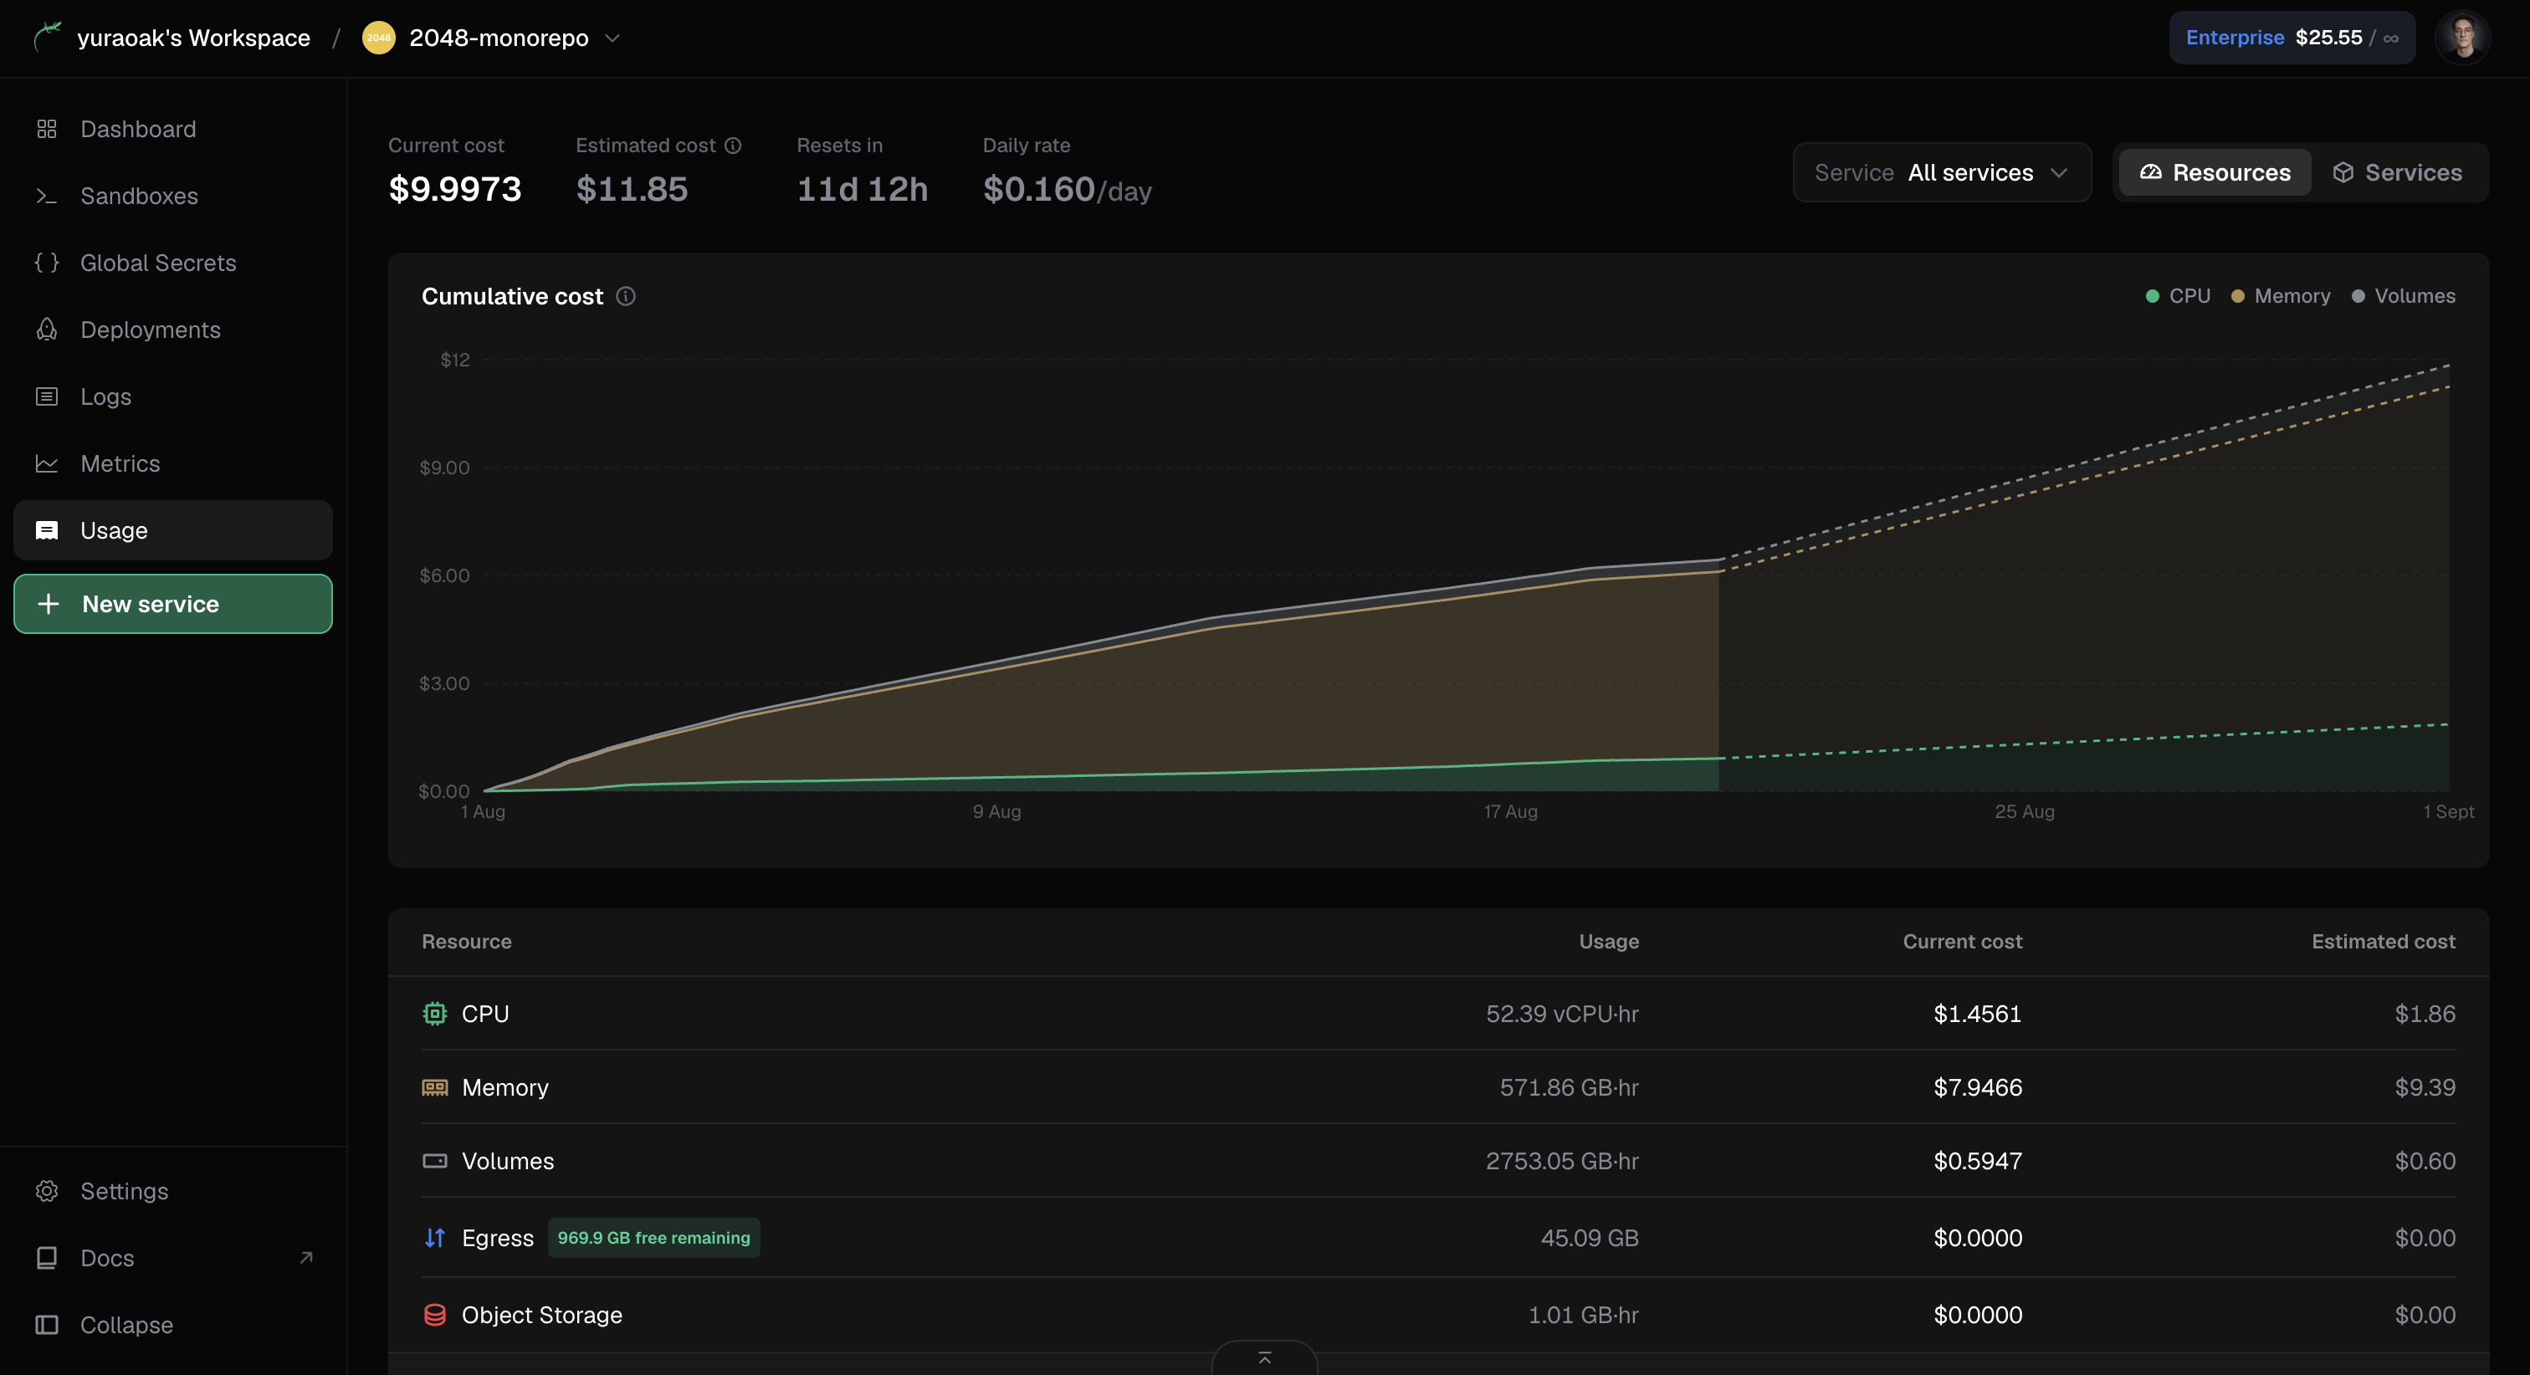View the Logs page
This screenshot has height=1375, width=2530.
point(173,396)
